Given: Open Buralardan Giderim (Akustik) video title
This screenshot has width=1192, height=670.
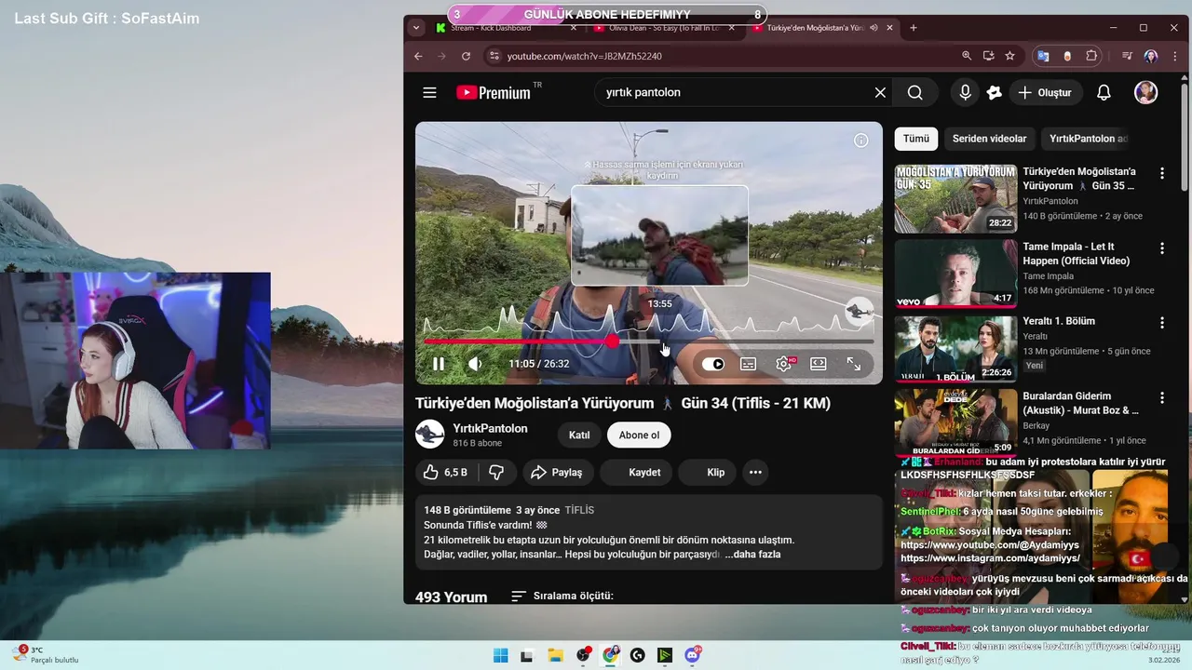Looking at the screenshot, I should [x=1080, y=403].
